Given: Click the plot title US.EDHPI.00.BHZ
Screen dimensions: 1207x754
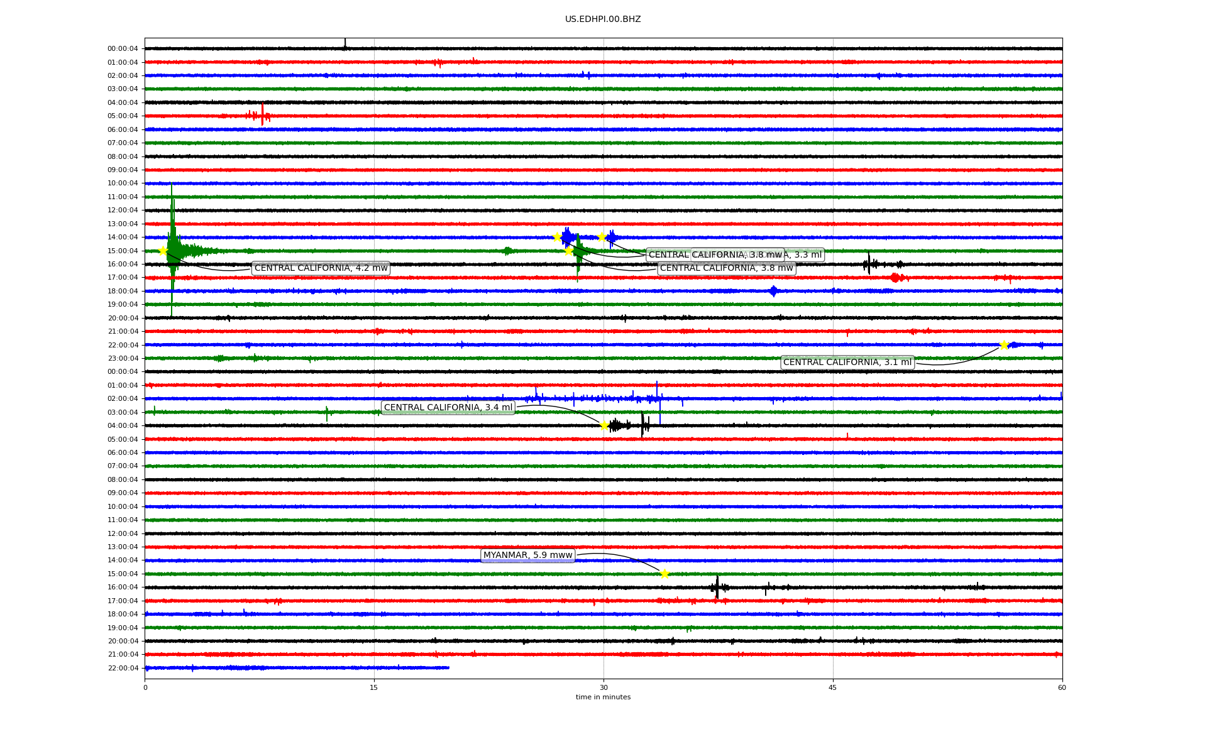Looking at the screenshot, I should [x=602, y=19].
